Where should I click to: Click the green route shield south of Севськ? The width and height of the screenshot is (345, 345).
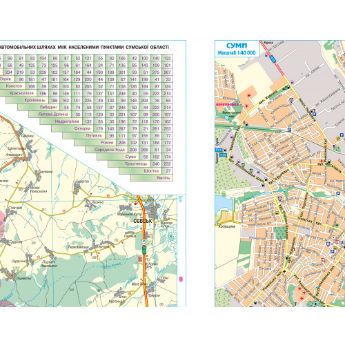click(144, 250)
